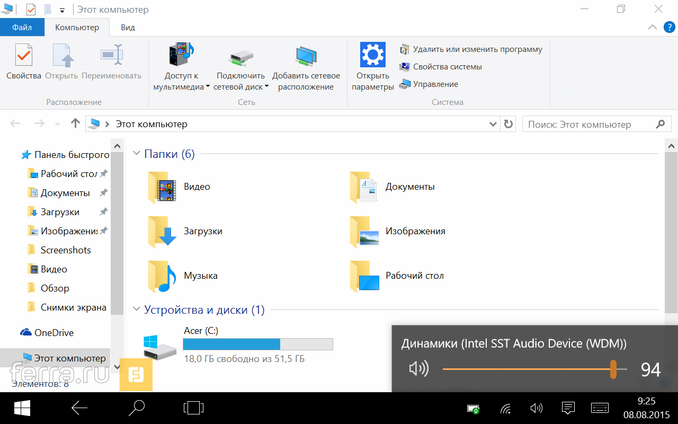Mute speakers via volume popup speaker icon
The image size is (678, 424).
[418, 369]
